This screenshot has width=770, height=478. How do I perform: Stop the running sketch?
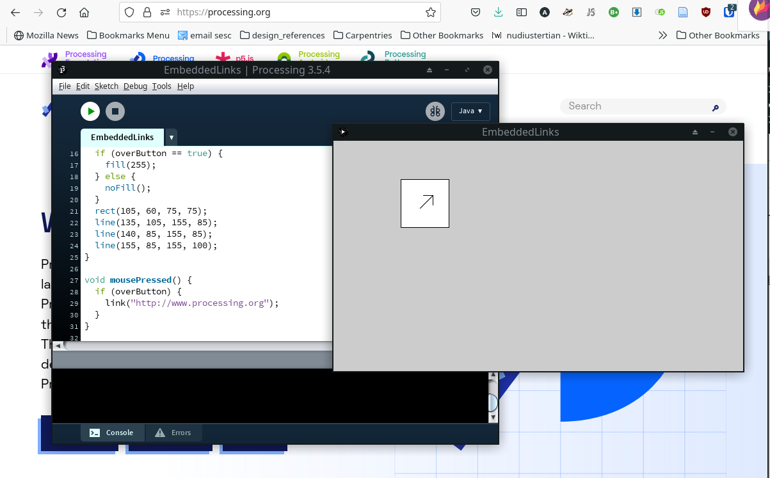115,111
